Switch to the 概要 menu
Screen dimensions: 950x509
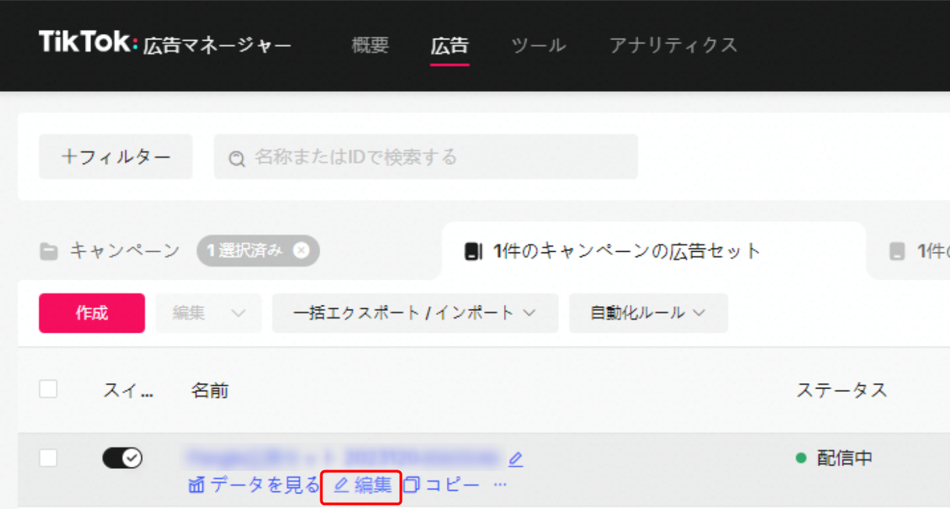370,45
